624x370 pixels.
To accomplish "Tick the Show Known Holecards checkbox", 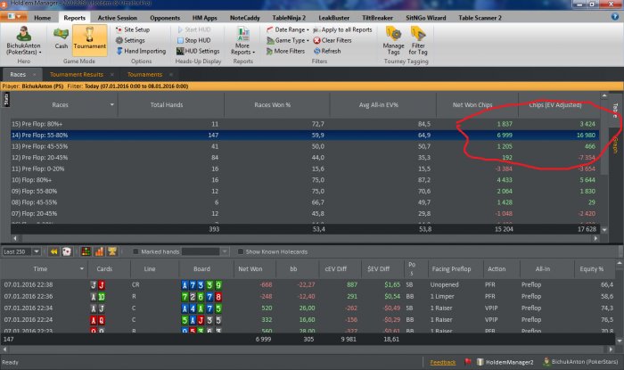I will pos(240,251).
